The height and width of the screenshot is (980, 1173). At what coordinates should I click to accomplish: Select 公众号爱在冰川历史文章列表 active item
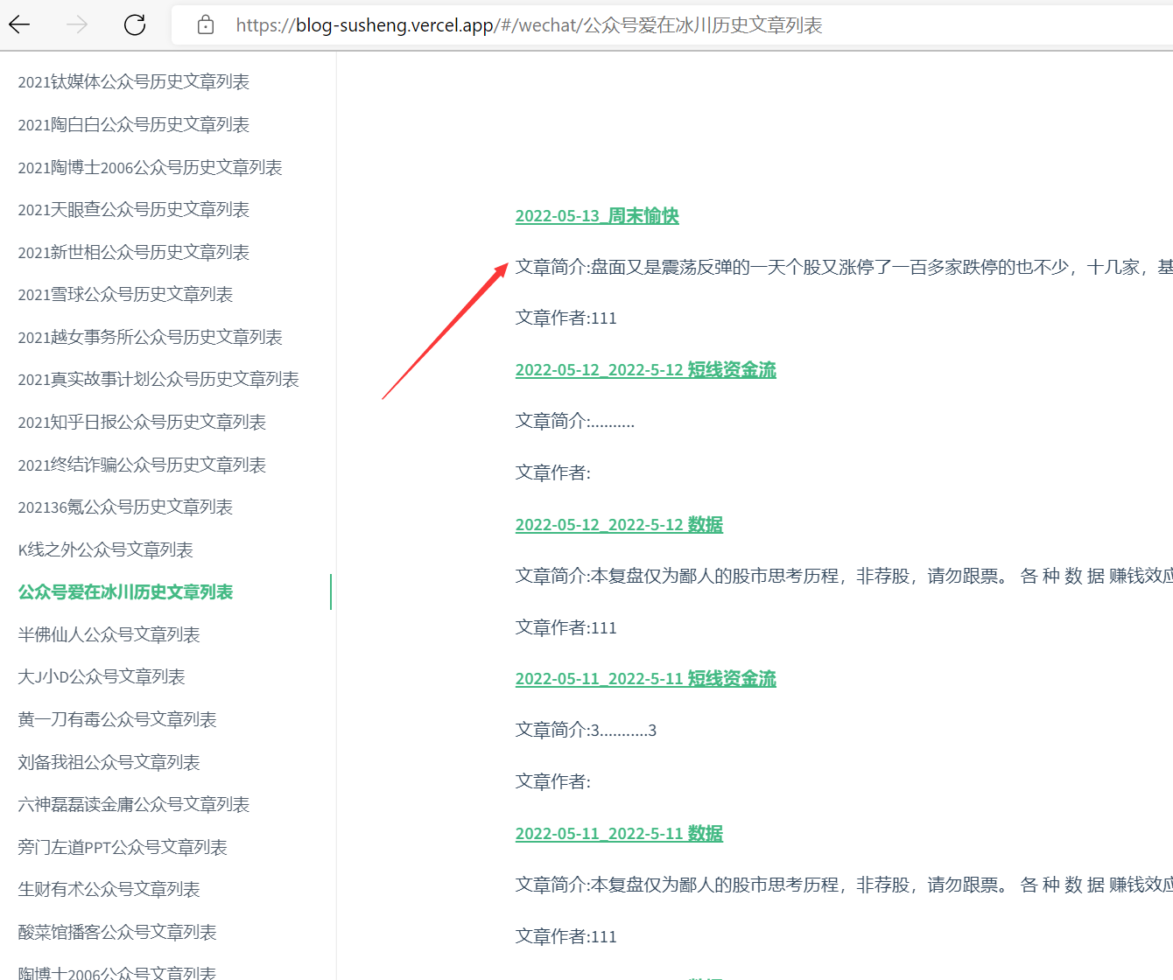(x=125, y=592)
